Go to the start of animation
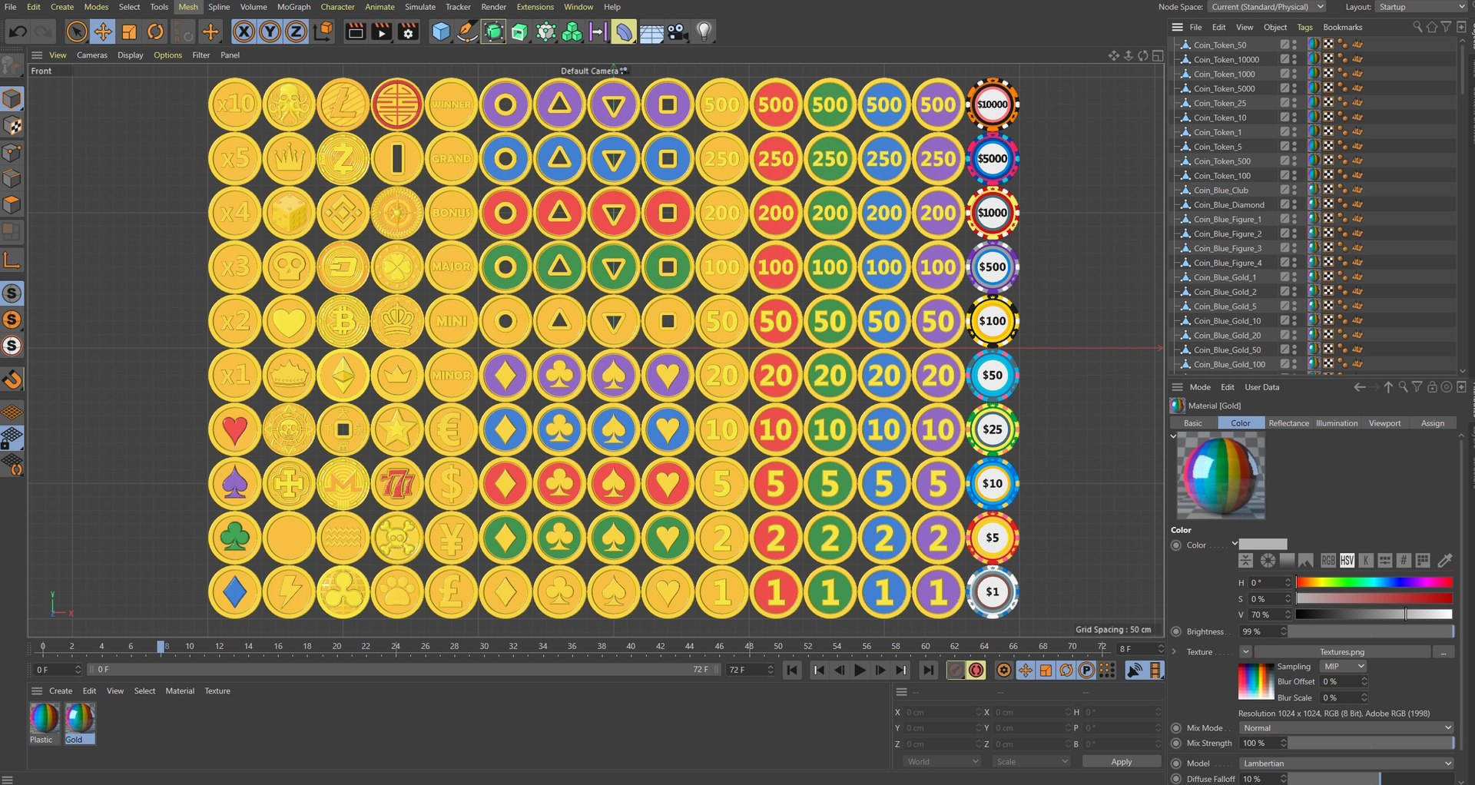Screen dimensions: 1475x785 (x=792, y=671)
